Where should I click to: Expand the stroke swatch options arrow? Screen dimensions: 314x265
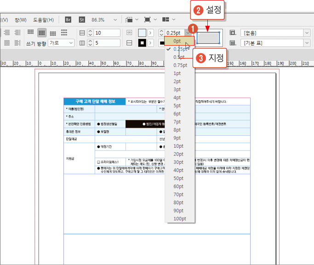(x=151, y=43)
